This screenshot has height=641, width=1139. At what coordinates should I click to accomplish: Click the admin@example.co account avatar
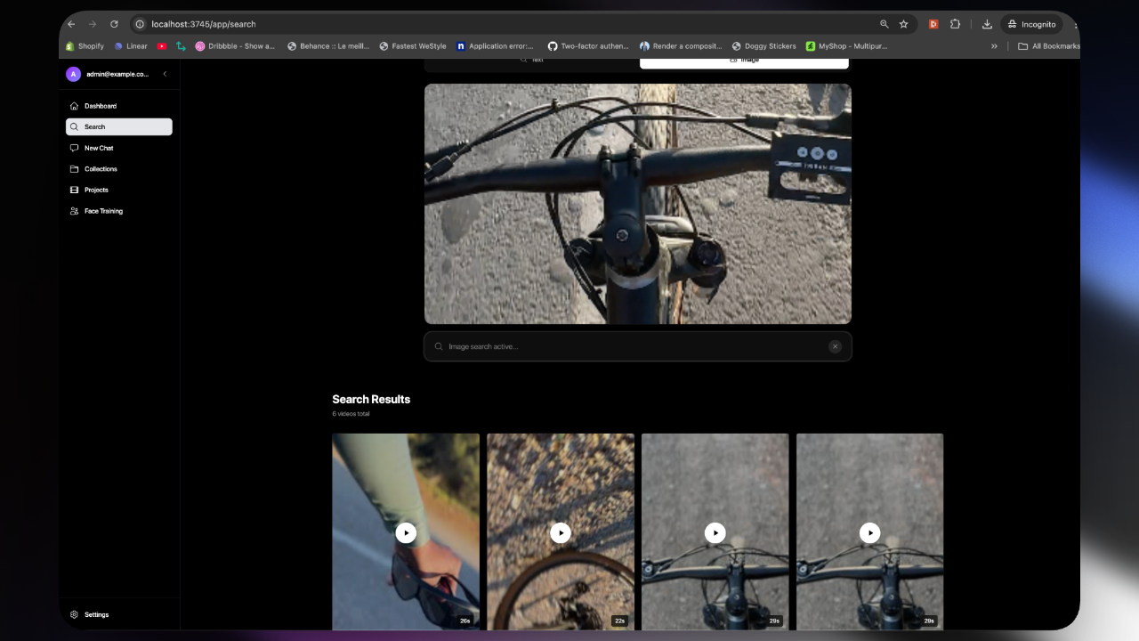(x=73, y=74)
